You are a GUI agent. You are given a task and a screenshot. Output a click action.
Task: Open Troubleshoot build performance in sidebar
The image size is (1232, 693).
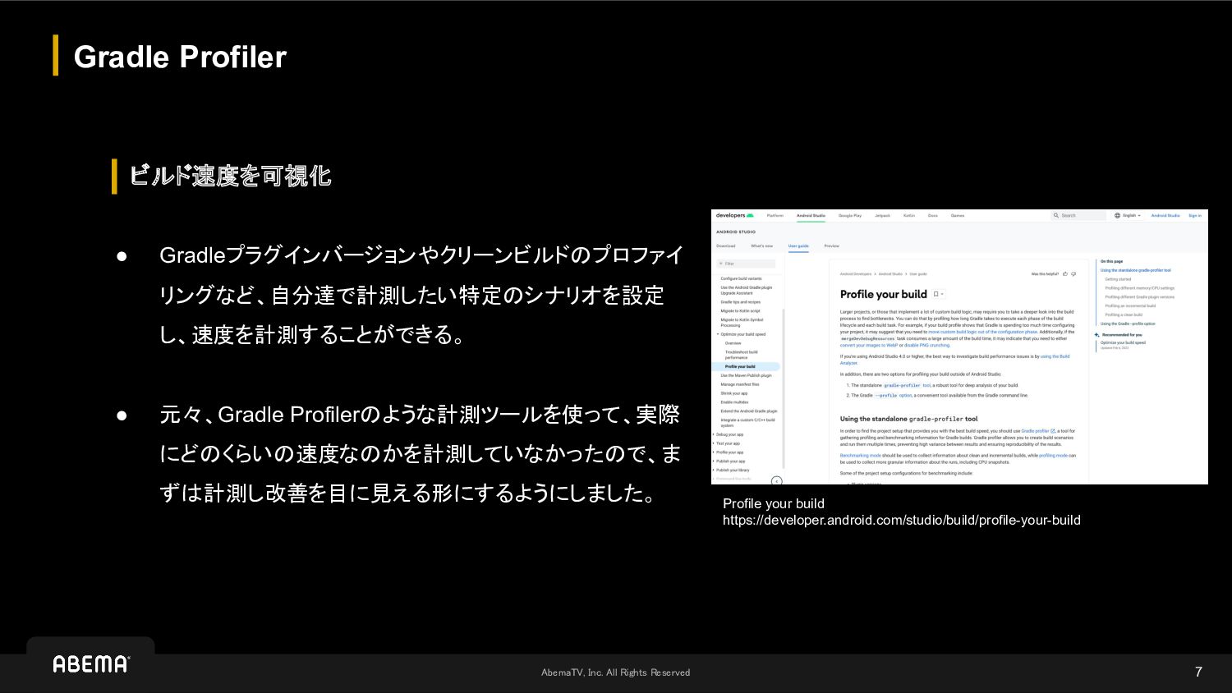(741, 355)
